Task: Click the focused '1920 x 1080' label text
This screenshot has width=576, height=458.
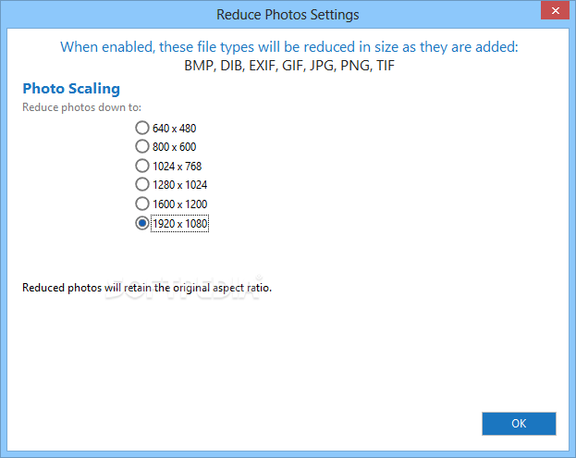Action: pos(179,224)
